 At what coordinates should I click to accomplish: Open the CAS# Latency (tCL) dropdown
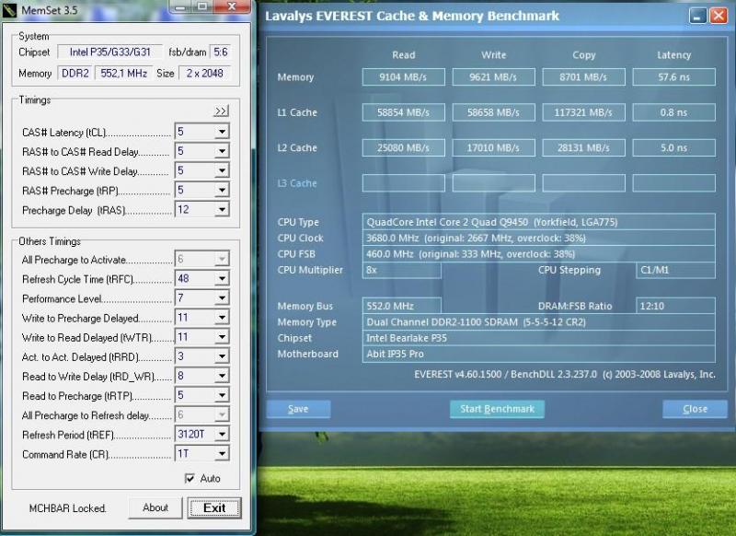click(x=222, y=132)
